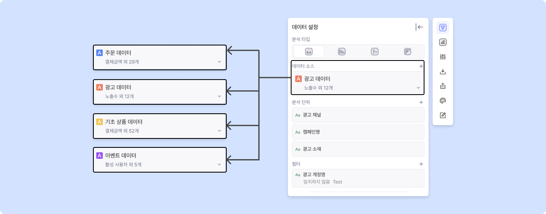The height and width of the screenshot is (214, 546).
Task: Expand 광고 데이터 chevron in settings panel
Action: [418, 88]
